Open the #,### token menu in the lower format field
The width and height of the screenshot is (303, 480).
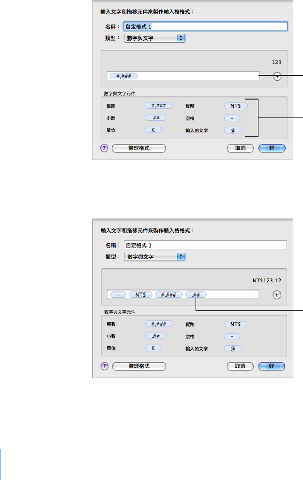pyautogui.click(x=180, y=294)
